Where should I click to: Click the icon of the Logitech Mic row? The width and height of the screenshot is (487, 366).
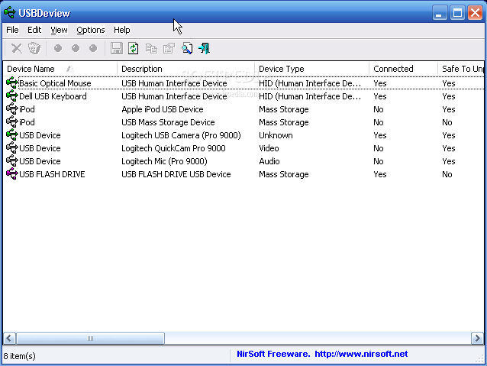point(11,161)
